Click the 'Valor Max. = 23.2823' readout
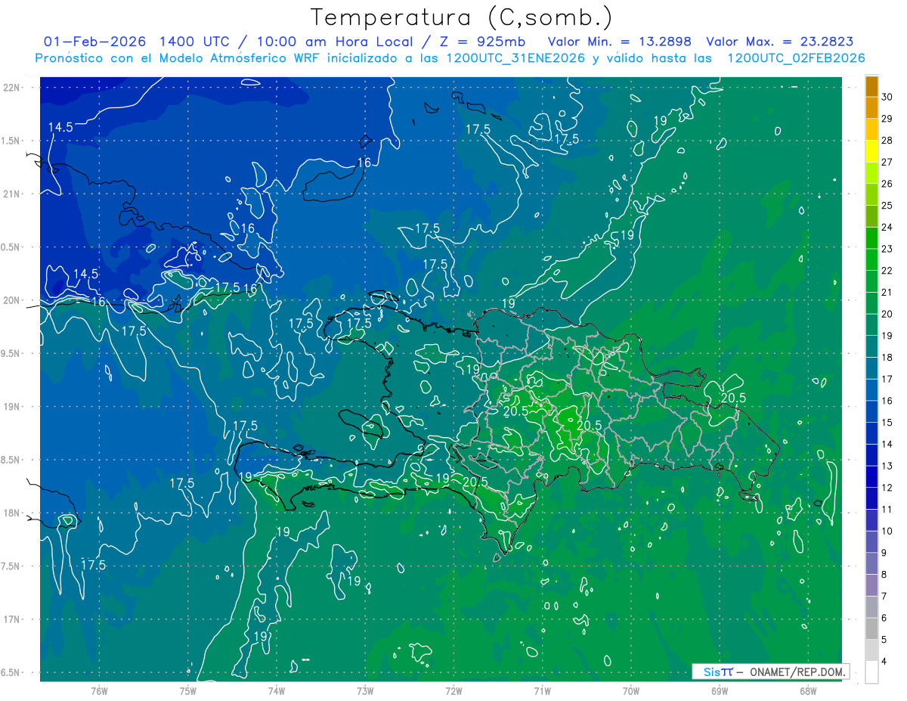Viewport: 907px width, 701px height. [x=779, y=42]
